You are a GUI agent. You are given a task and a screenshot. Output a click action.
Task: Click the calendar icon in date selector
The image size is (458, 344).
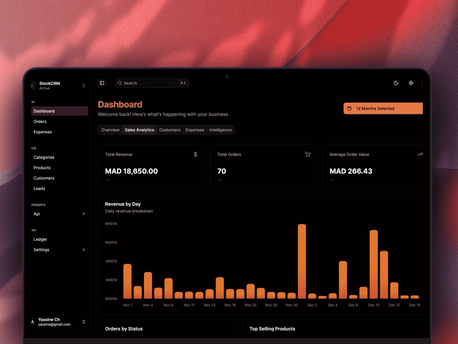[350, 109]
